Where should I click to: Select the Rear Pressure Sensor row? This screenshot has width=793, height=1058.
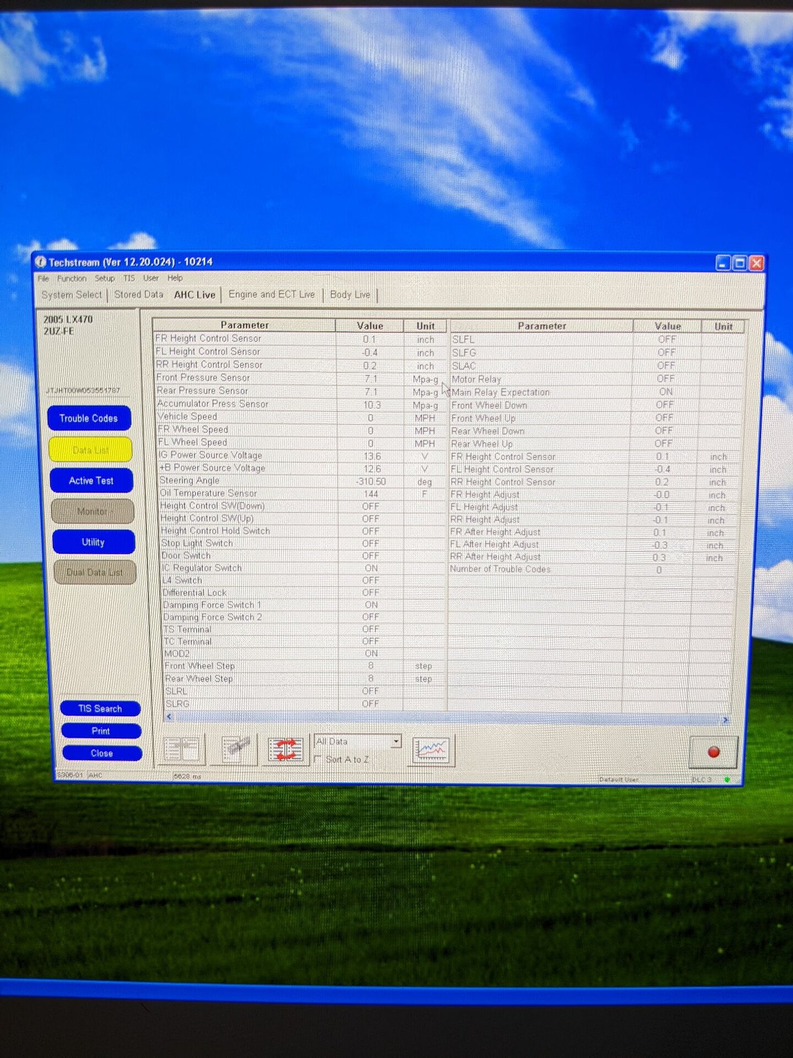[x=300, y=391]
